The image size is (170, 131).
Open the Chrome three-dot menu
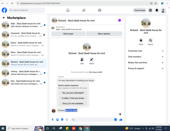click(167, 3)
